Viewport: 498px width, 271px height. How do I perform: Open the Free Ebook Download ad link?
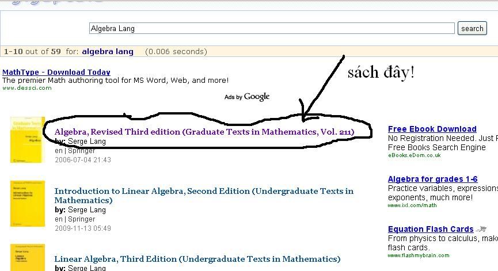click(432, 129)
